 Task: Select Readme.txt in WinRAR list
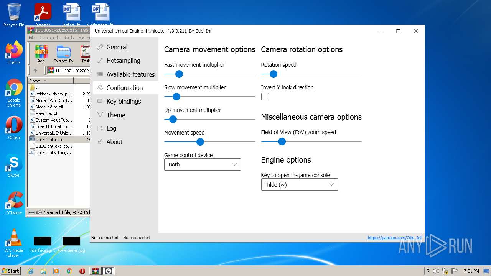pyautogui.click(x=59, y=113)
